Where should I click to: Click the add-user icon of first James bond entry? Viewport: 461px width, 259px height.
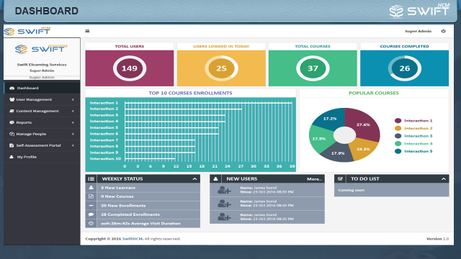point(224,190)
